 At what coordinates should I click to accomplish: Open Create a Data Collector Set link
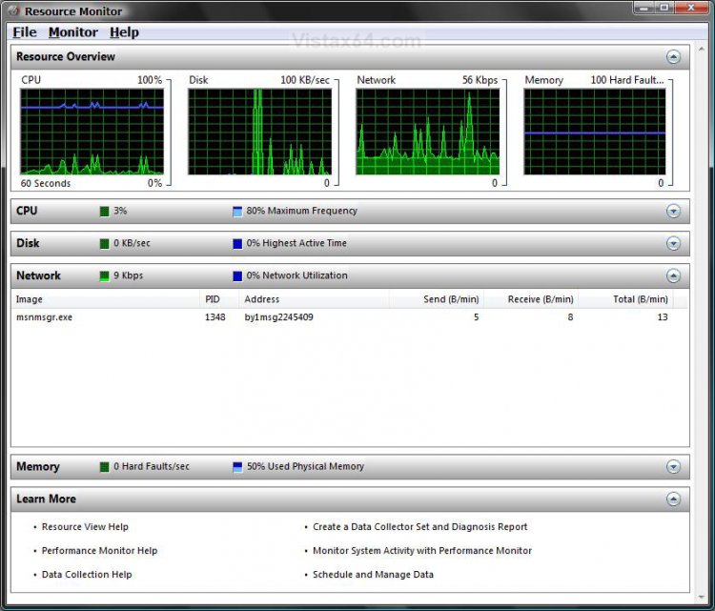pos(419,527)
